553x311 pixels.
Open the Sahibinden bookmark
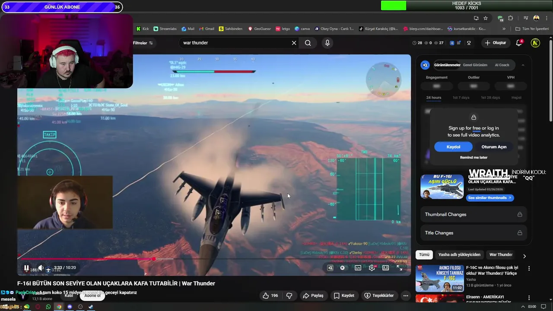231,29
